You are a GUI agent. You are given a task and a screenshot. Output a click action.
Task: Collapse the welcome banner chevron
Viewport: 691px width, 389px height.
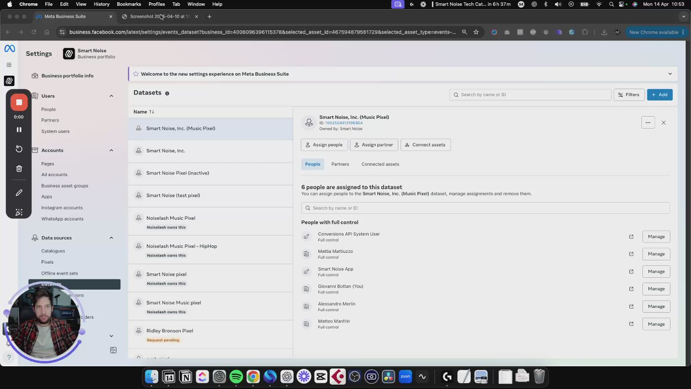670,74
